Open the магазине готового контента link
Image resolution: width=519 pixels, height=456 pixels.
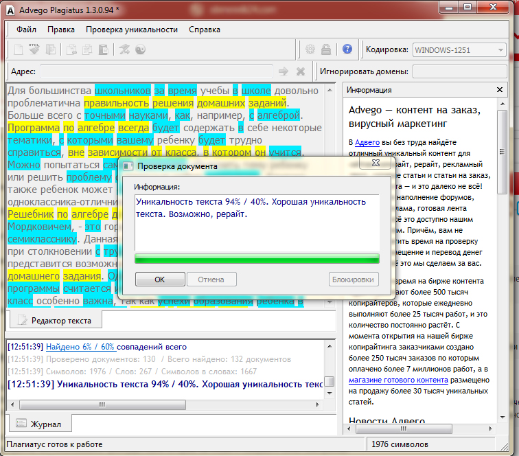pyautogui.click(x=398, y=380)
